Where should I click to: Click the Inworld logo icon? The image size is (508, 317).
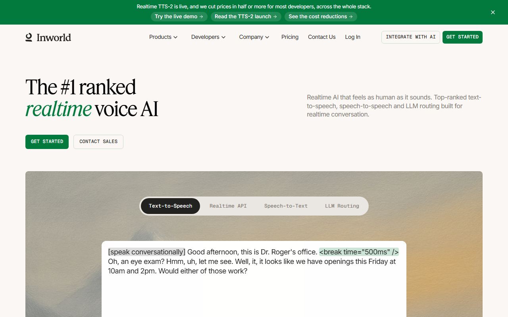(x=29, y=37)
